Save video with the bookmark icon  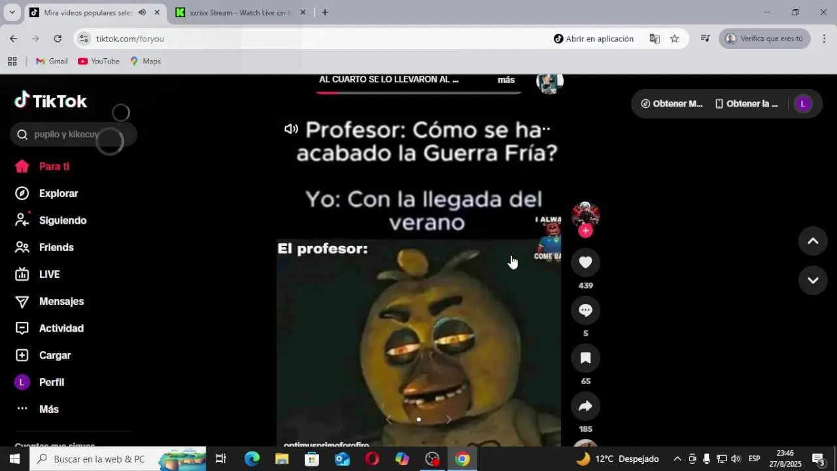[x=585, y=358]
